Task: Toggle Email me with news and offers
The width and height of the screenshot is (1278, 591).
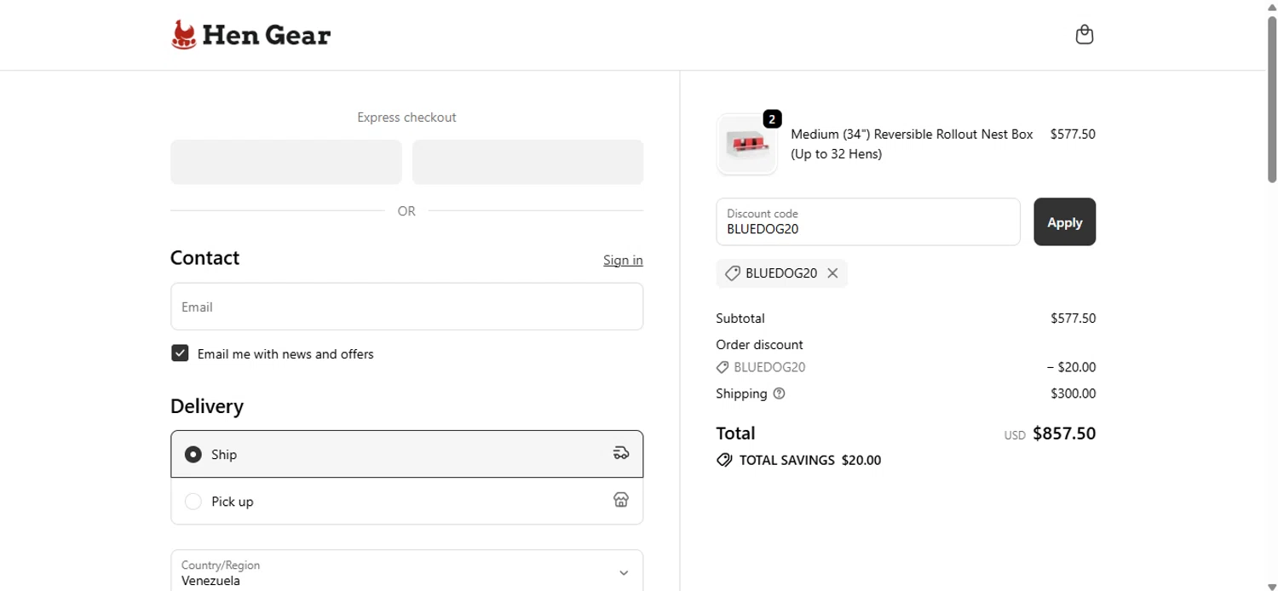Action: (x=180, y=353)
